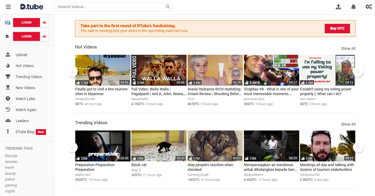
Task: Click into the Search Videos field
Action: 113,7
